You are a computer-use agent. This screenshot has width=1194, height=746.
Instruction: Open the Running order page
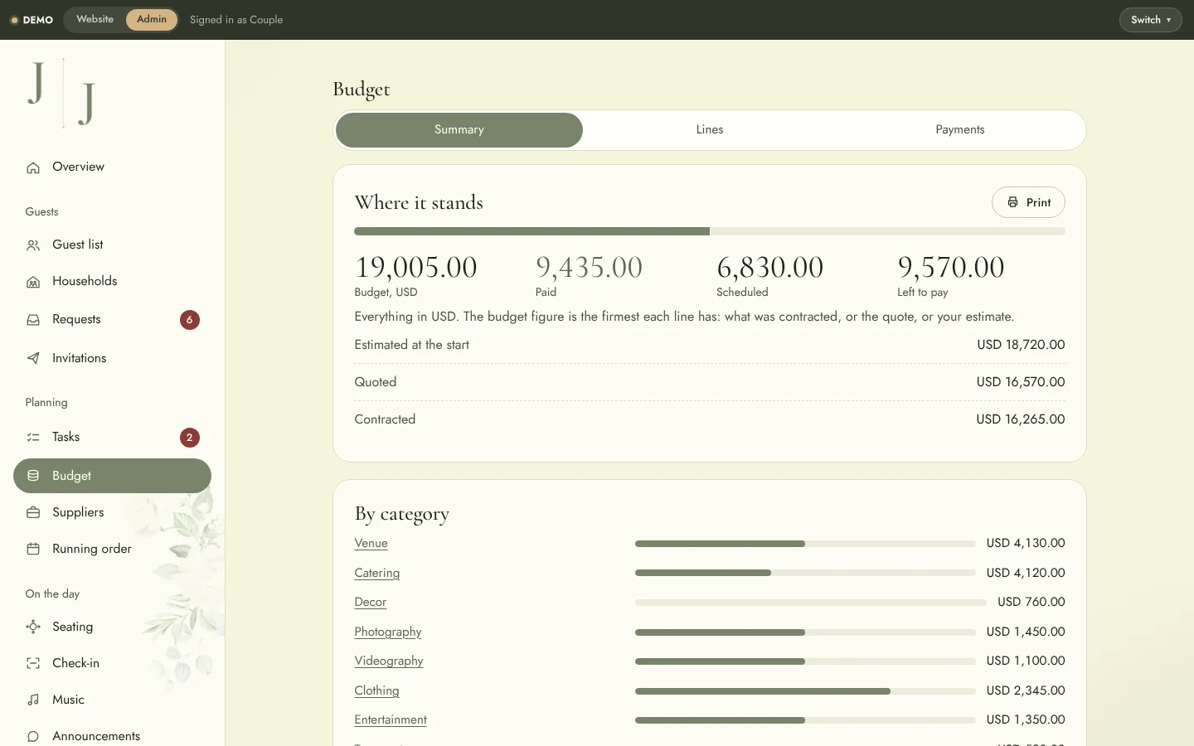(x=112, y=549)
